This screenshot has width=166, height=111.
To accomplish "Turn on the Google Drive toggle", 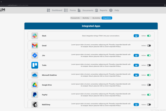I will (149, 85).
